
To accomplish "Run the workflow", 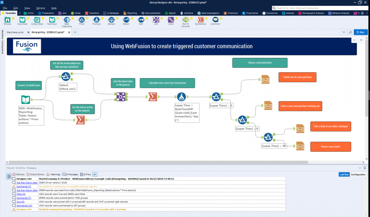I will [x=361, y=32].
